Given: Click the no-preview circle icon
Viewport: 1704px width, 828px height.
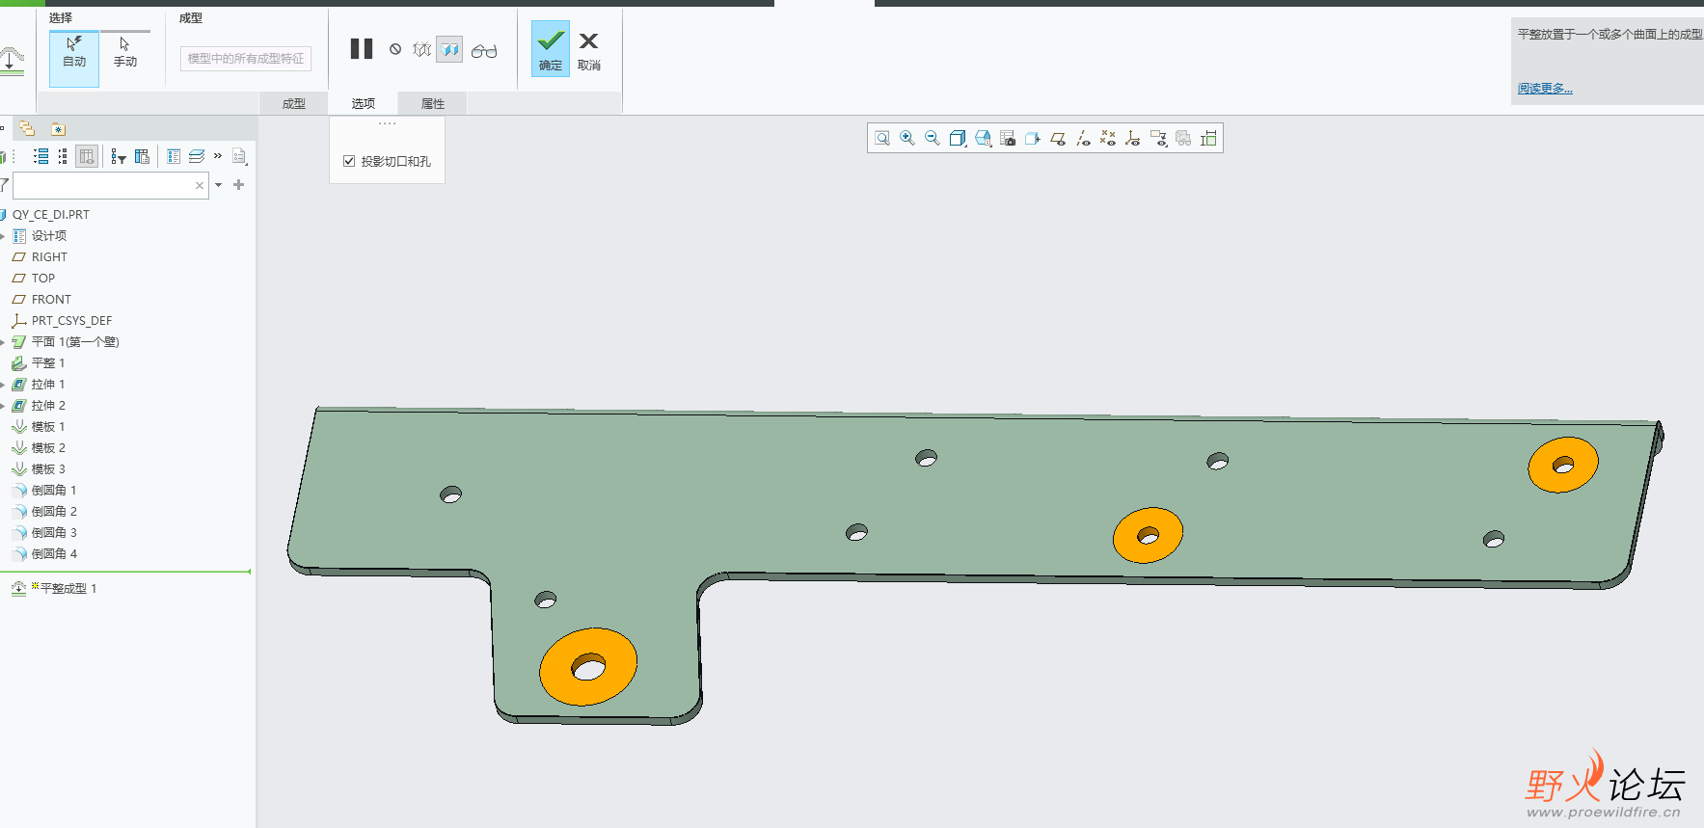Looking at the screenshot, I should tap(395, 49).
